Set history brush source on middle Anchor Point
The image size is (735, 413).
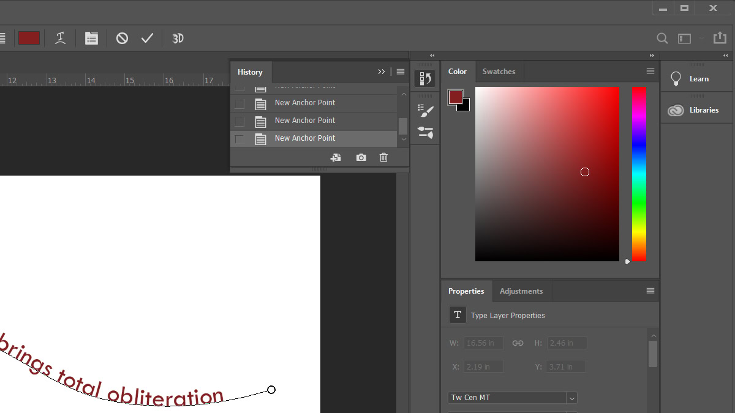(x=239, y=121)
